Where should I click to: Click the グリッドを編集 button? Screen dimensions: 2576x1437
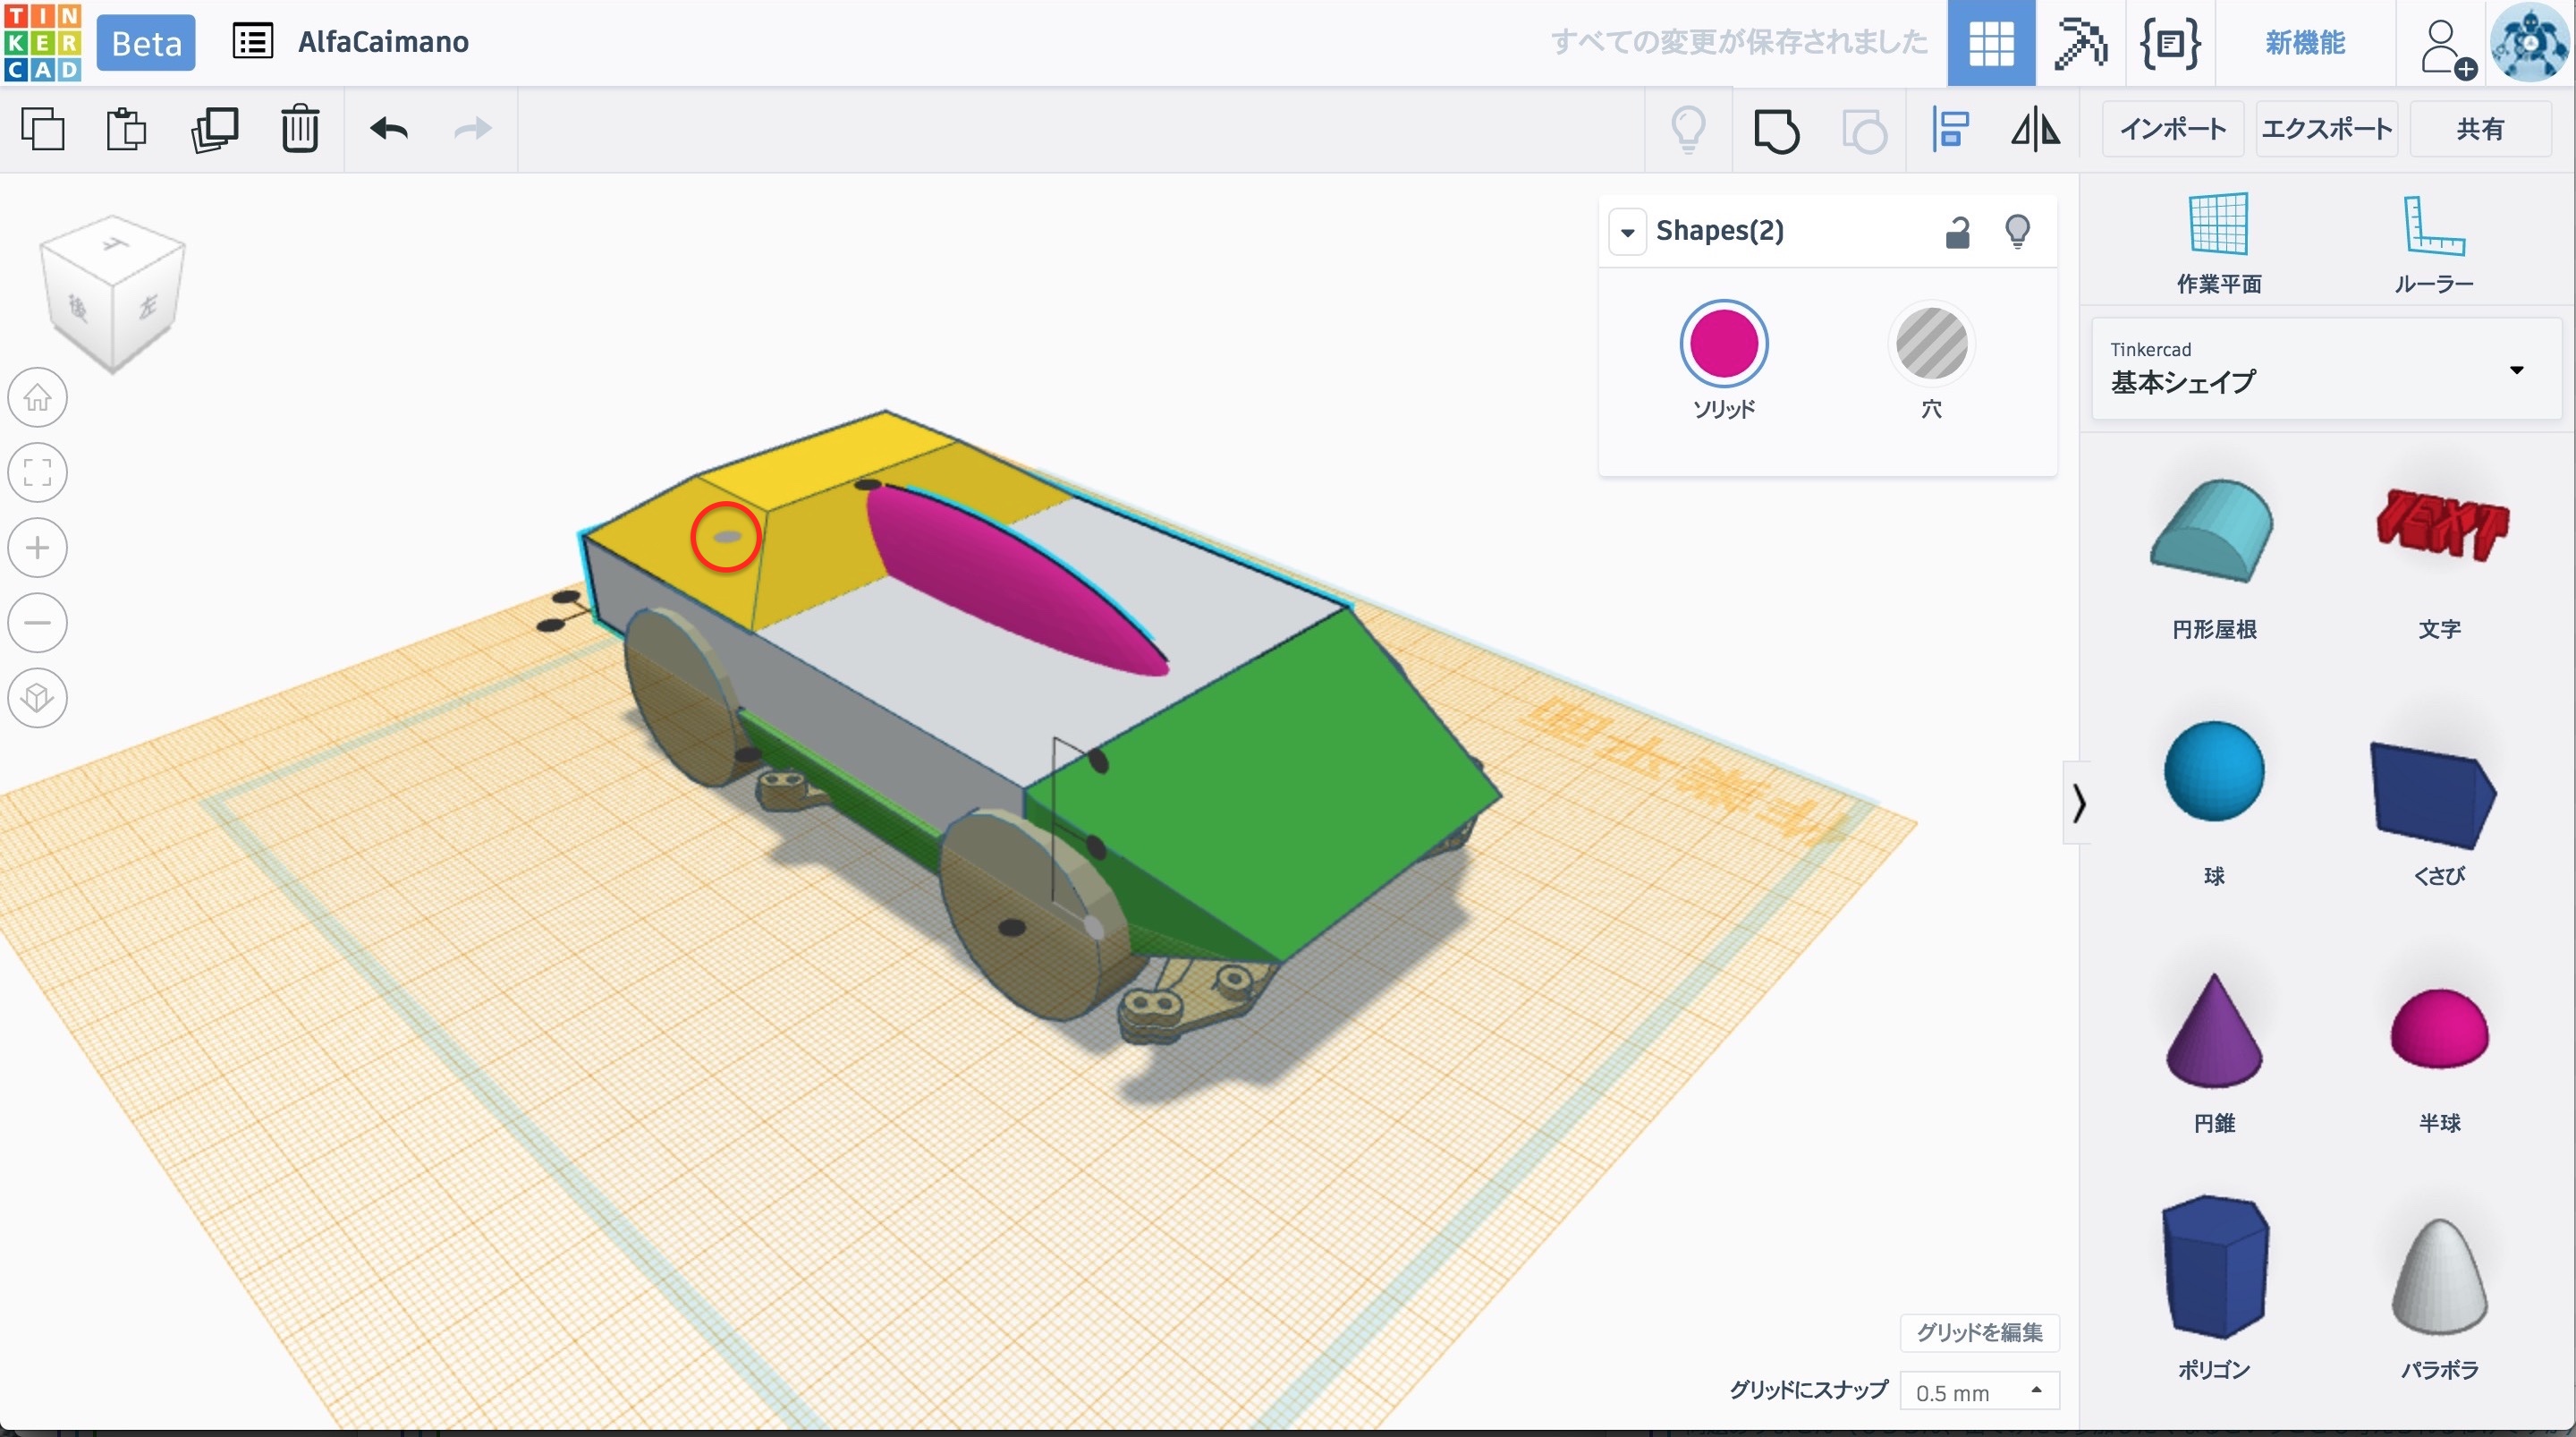click(1979, 1332)
